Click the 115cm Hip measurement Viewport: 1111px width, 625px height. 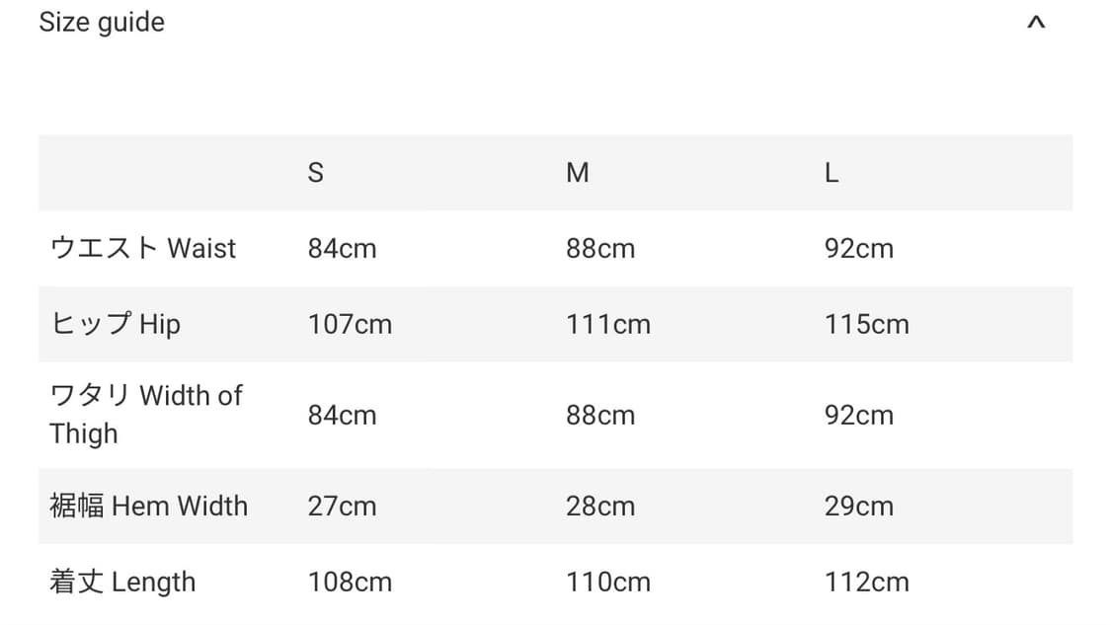[866, 324]
